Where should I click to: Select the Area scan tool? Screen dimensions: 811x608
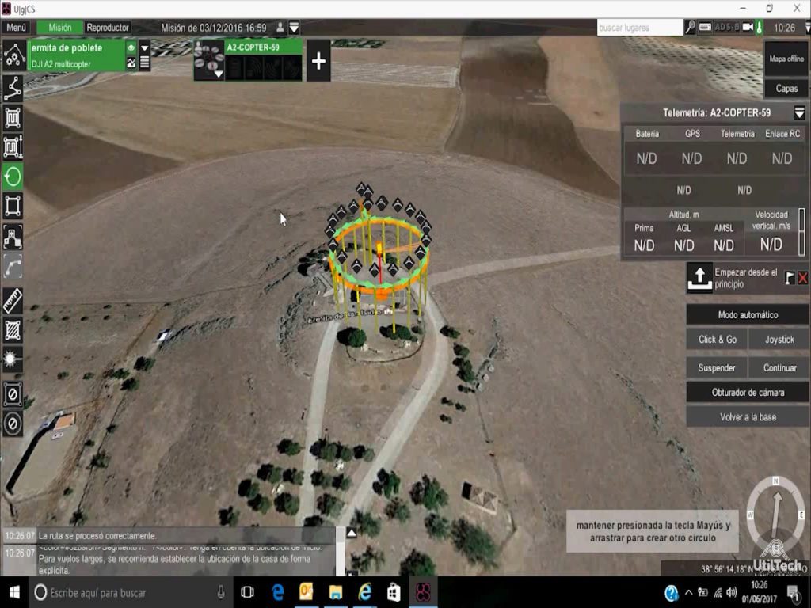13,118
